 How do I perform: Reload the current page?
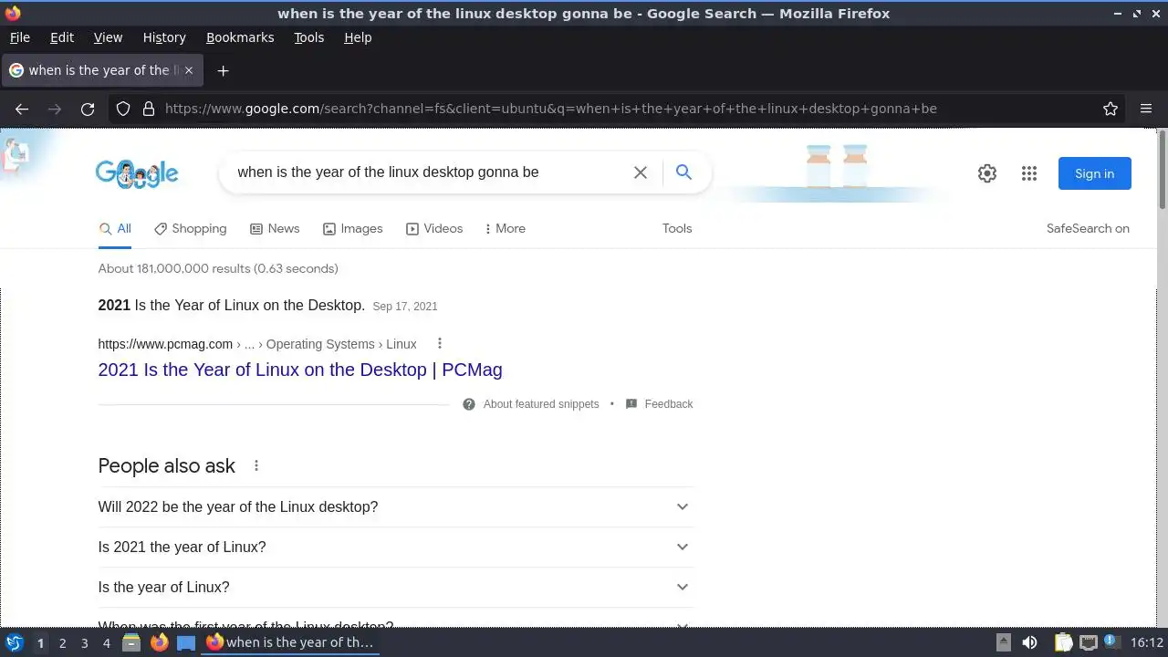pos(88,109)
